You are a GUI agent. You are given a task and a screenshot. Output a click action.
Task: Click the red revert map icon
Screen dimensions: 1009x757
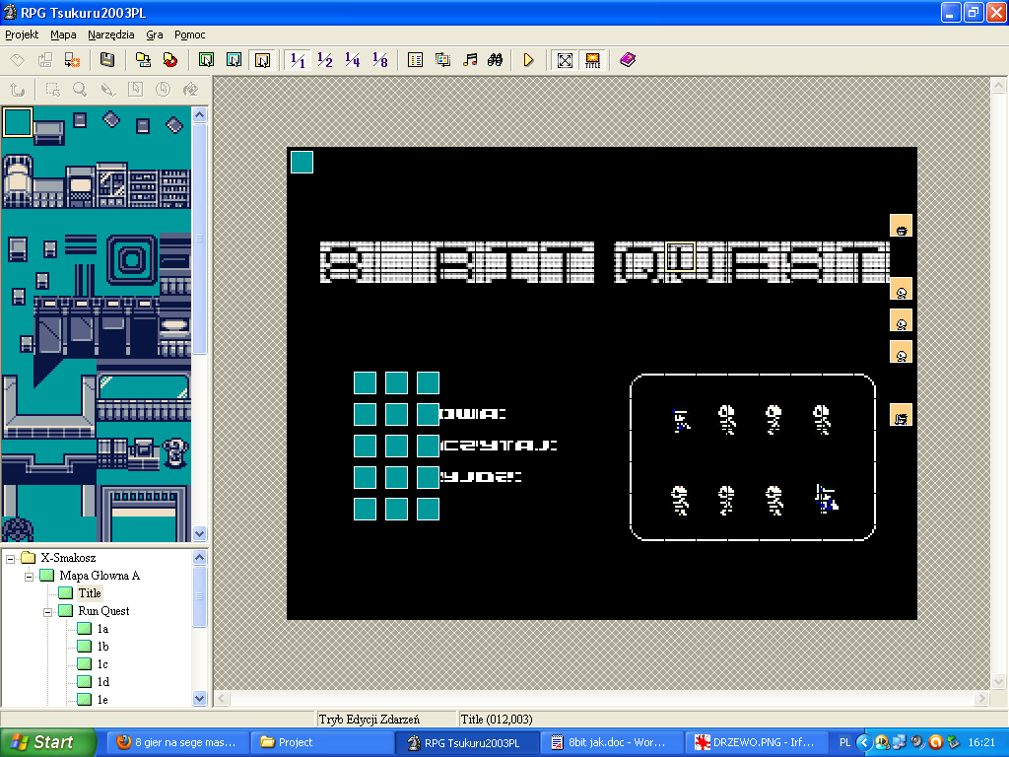tap(170, 60)
